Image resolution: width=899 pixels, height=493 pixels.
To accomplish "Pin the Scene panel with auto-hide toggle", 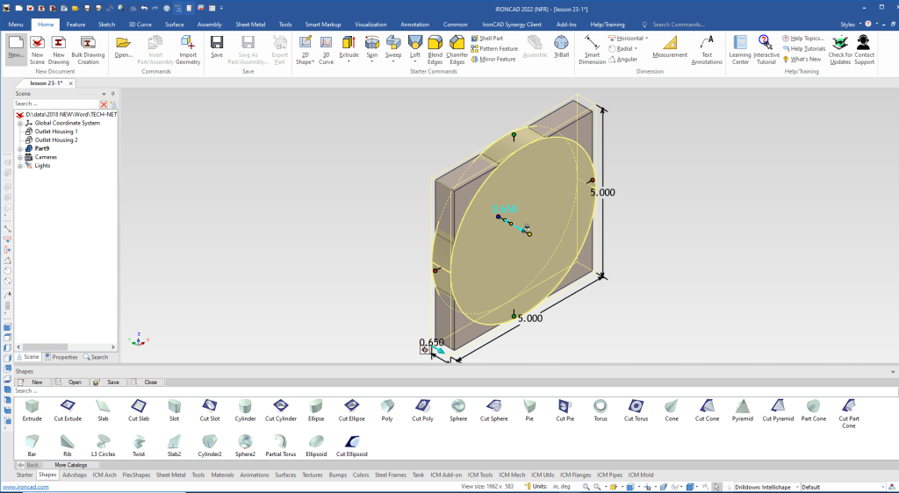I will (x=112, y=93).
